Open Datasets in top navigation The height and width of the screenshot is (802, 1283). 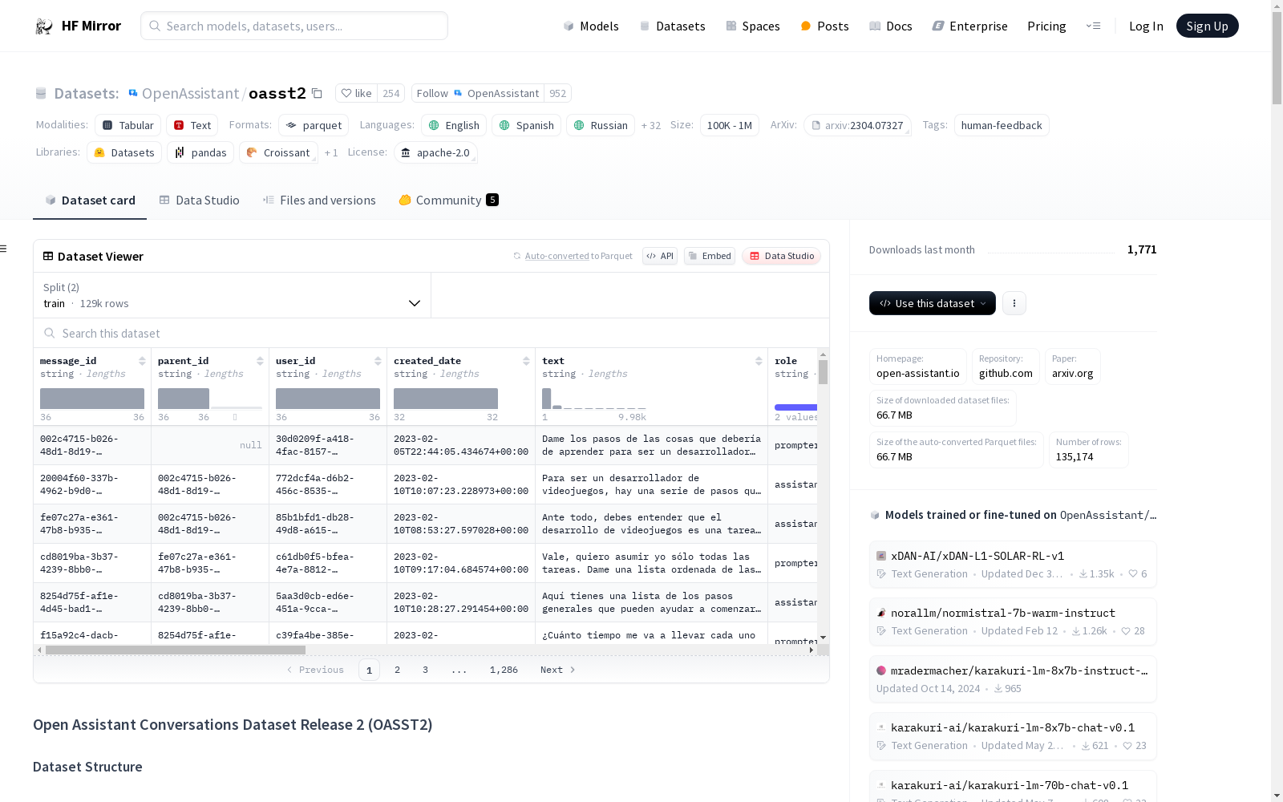tap(672, 26)
